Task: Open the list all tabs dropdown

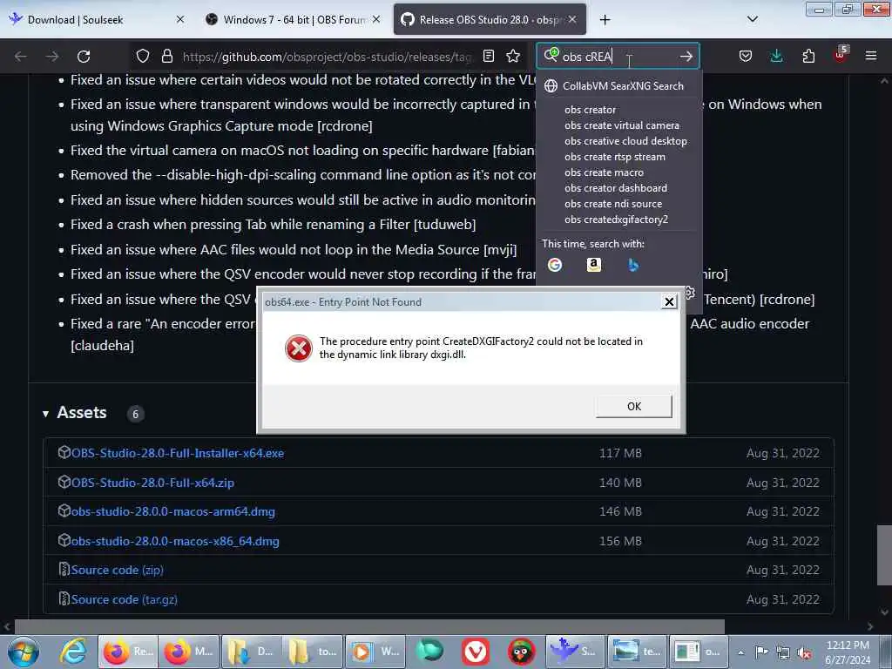Action: click(752, 19)
